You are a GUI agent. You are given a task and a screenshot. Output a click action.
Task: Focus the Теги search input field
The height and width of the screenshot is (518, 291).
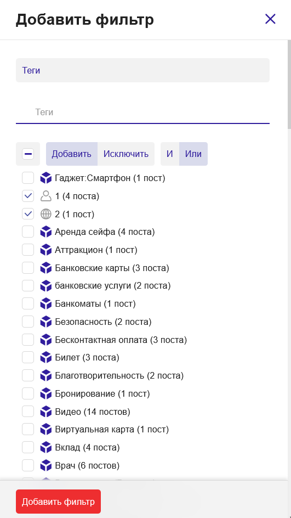pyautogui.click(x=142, y=112)
